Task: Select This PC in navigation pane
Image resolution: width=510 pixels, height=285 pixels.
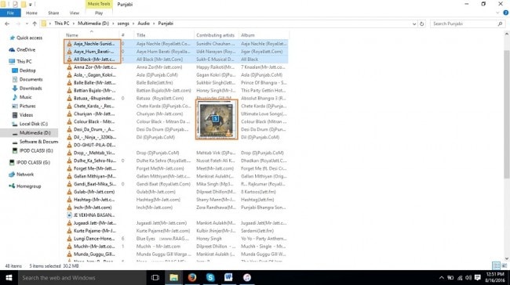Action: (x=24, y=61)
